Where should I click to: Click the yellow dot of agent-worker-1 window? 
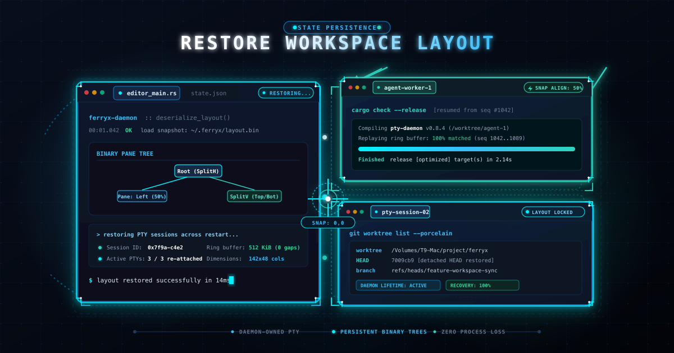(x=357, y=87)
